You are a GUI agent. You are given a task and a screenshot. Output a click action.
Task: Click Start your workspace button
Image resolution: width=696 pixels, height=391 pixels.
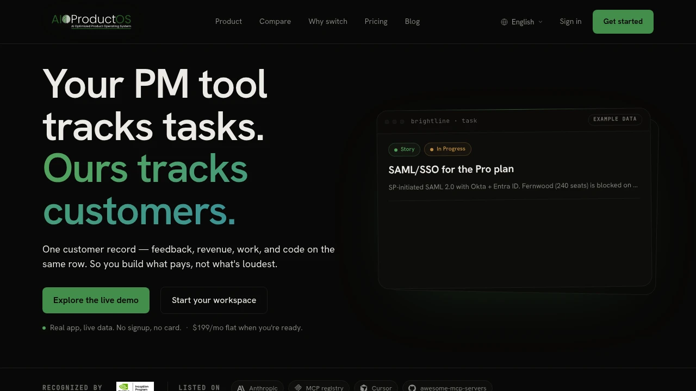pos(214,300)
